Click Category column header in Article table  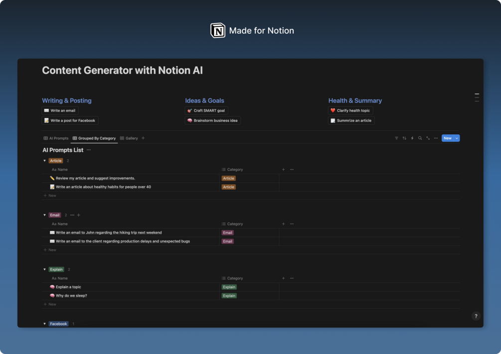pos(232,170)
